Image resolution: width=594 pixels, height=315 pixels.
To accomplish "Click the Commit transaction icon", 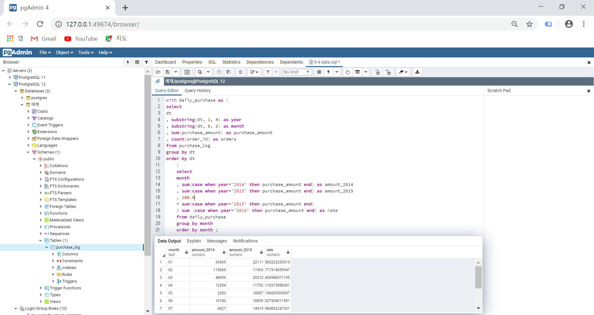I will 377,72.
